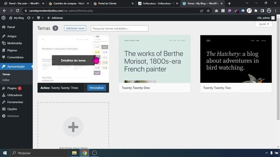Open Temas submenu item
This screenshot has height=157, width=280.
[x=6, y=74]
